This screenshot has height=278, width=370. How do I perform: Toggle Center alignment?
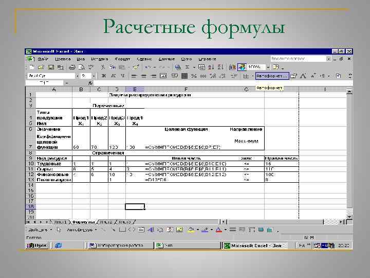[143, 76]
